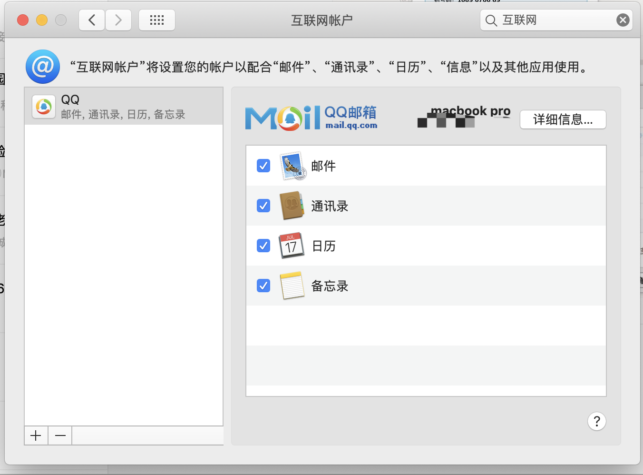The height and width of the screenshot is (475, 643).
Task: Open help with the question mark button
Action: (x=597, y=421)
